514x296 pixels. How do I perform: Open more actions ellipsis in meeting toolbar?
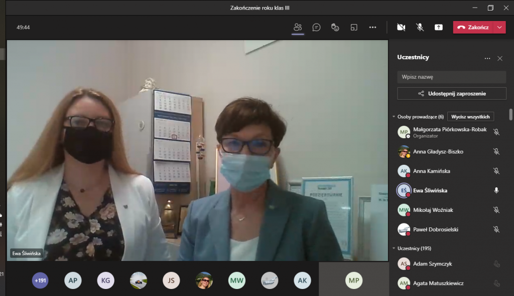[372, 27]
